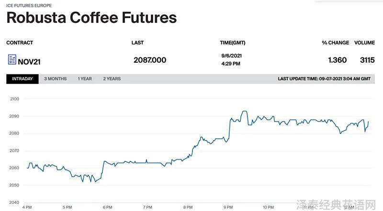This screenshot has width=383, height=211.
Task: Click the Robusta Coffee Futures title
Action: pos(91,18)
